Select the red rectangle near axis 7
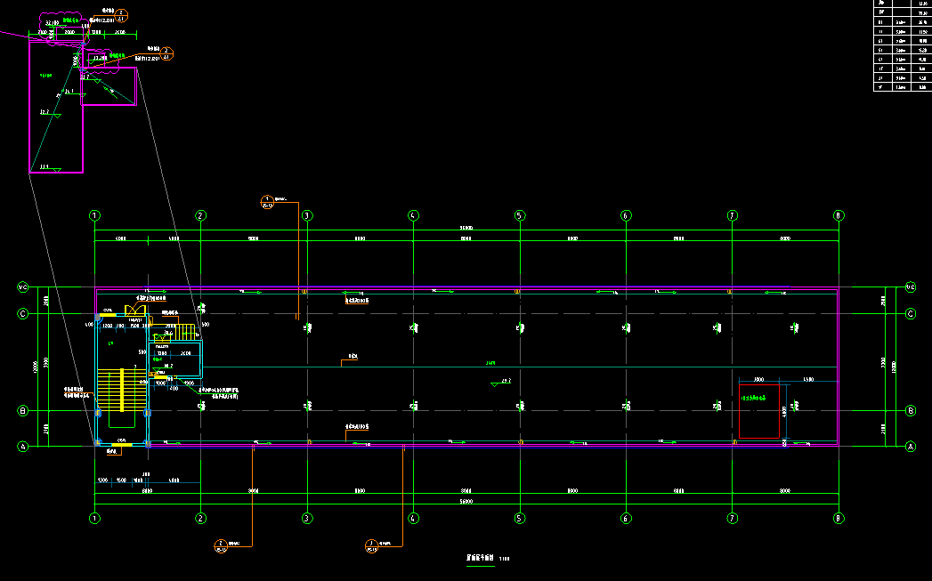The width and height of the screenshot is (932, 581). click(x=759, y=411)
